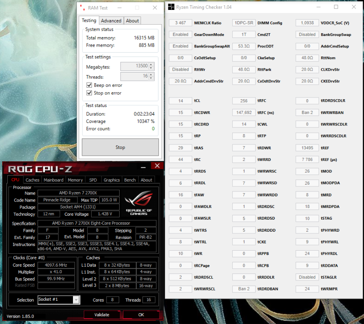
Task: Open the Graphics tab in CPU-Z
Action: coord(112,180)
